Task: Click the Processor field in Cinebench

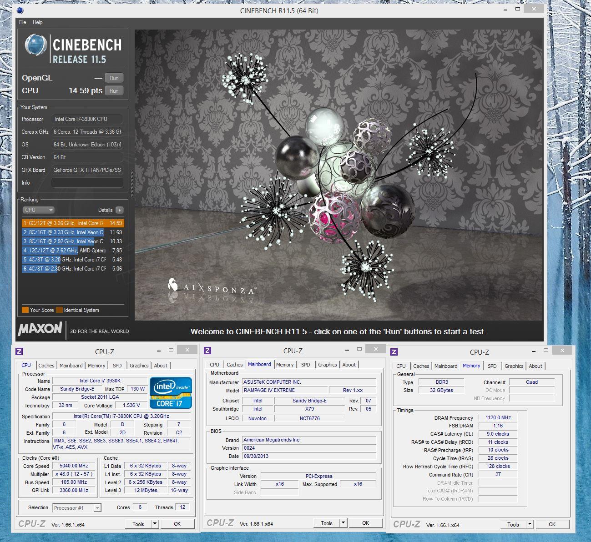Action: coord(87,119)
